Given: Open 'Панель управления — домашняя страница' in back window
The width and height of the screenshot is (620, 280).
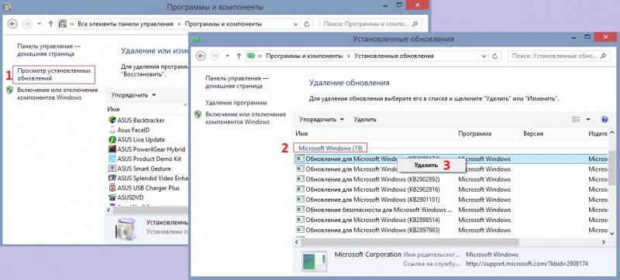Looking at the screenshot, I should pos(49,50).
